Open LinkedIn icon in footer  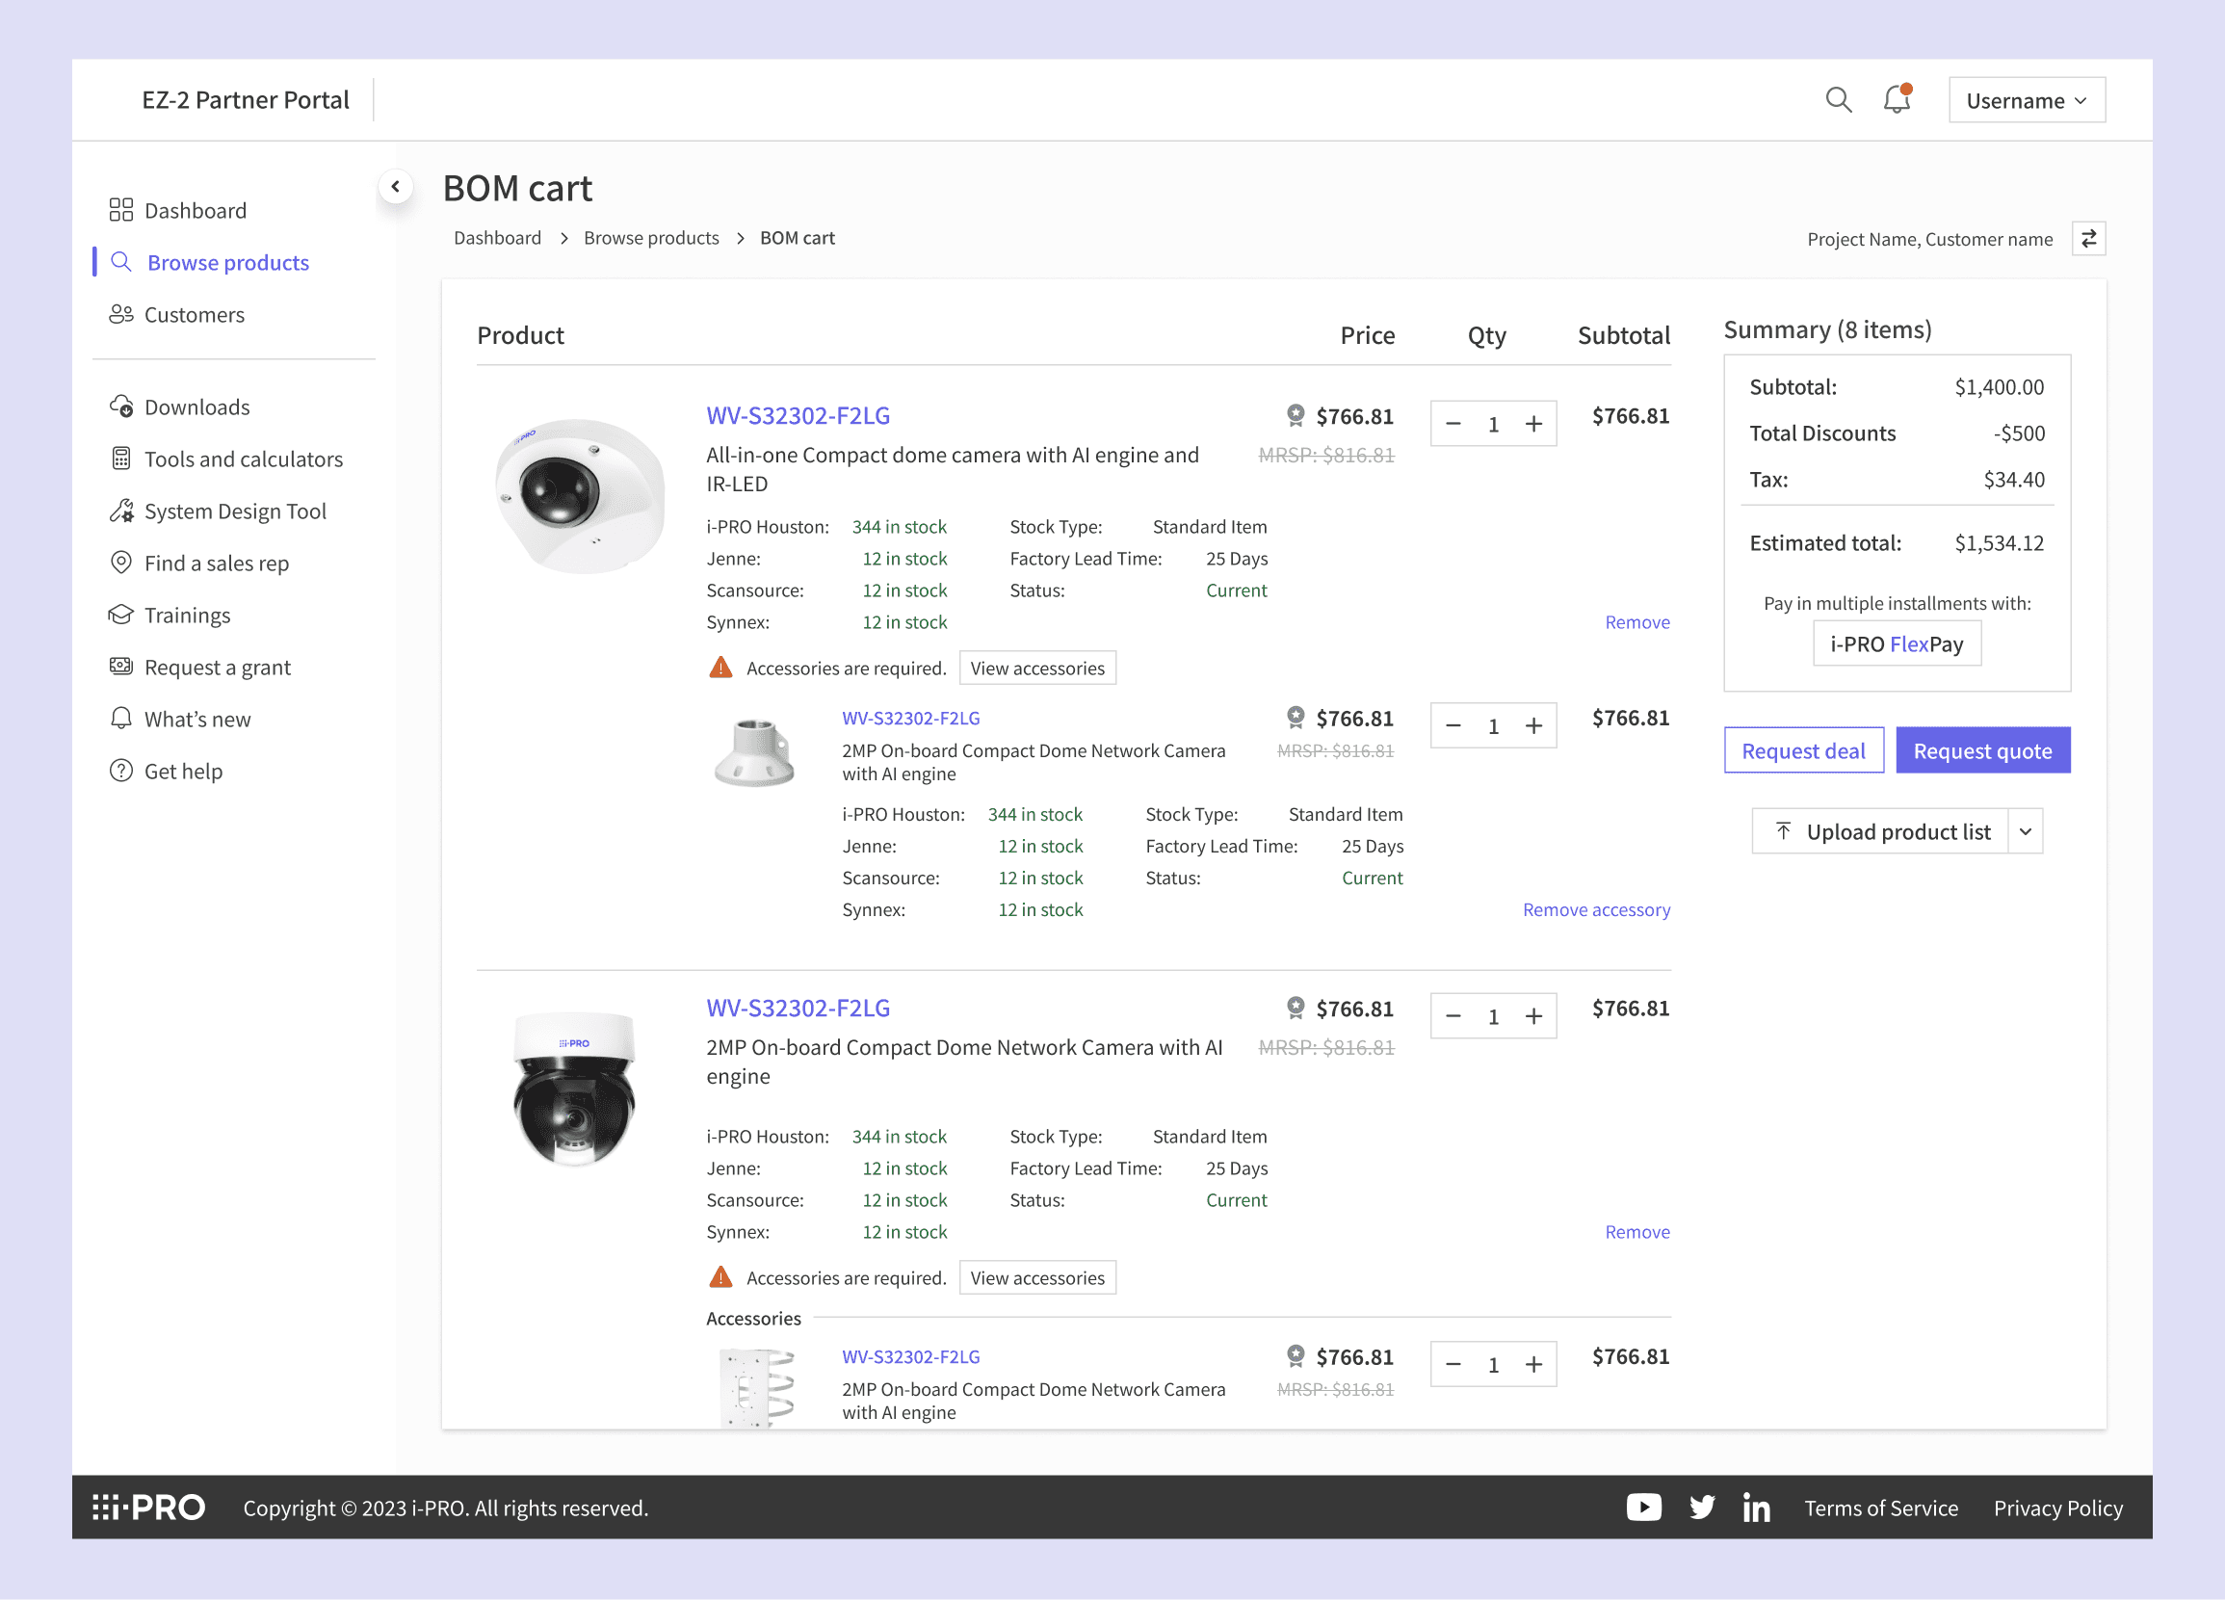point(1756,1508)
